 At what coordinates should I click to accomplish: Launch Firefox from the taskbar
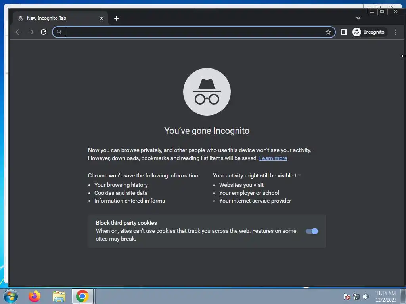pyautogui.click(x=34, y=296)
